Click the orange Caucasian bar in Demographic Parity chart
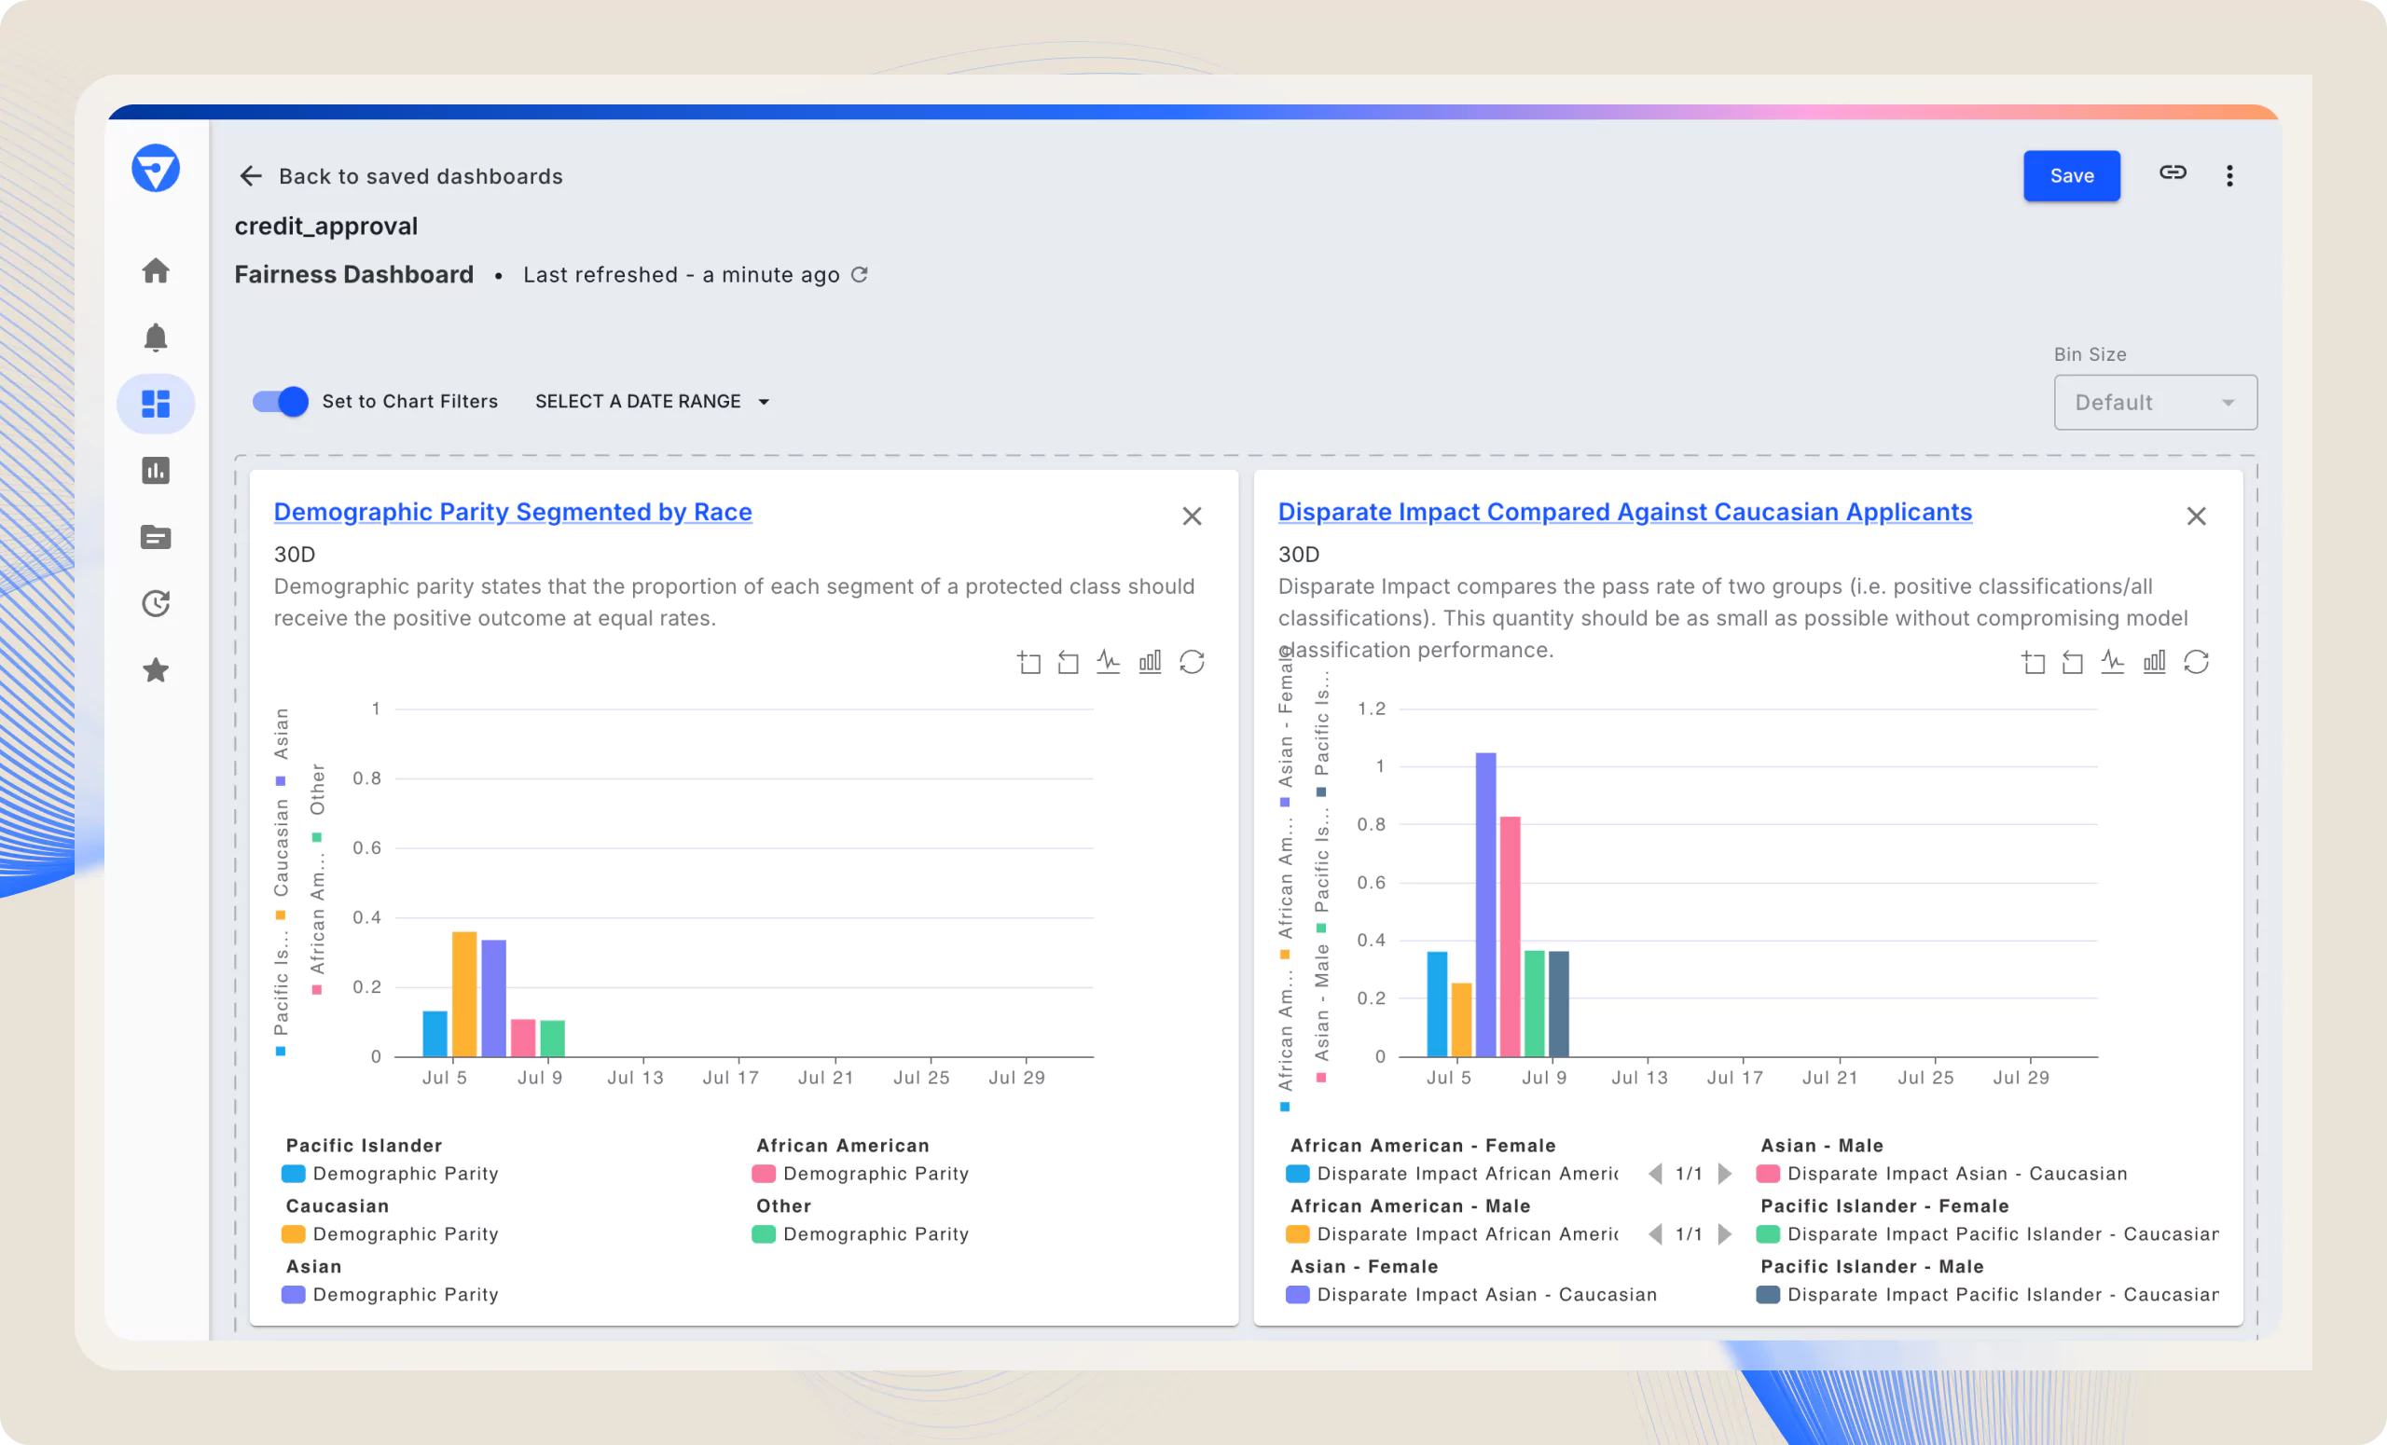 click(x=464, y=994)
